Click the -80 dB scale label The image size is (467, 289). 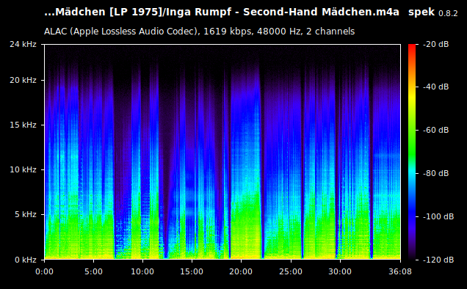click(435, 173)
